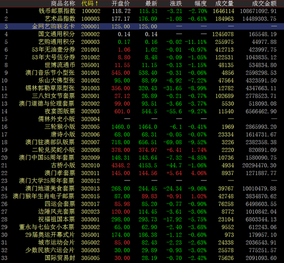284x263 pixels.
Task: Click volume 1245078
Action: [223, 34]
